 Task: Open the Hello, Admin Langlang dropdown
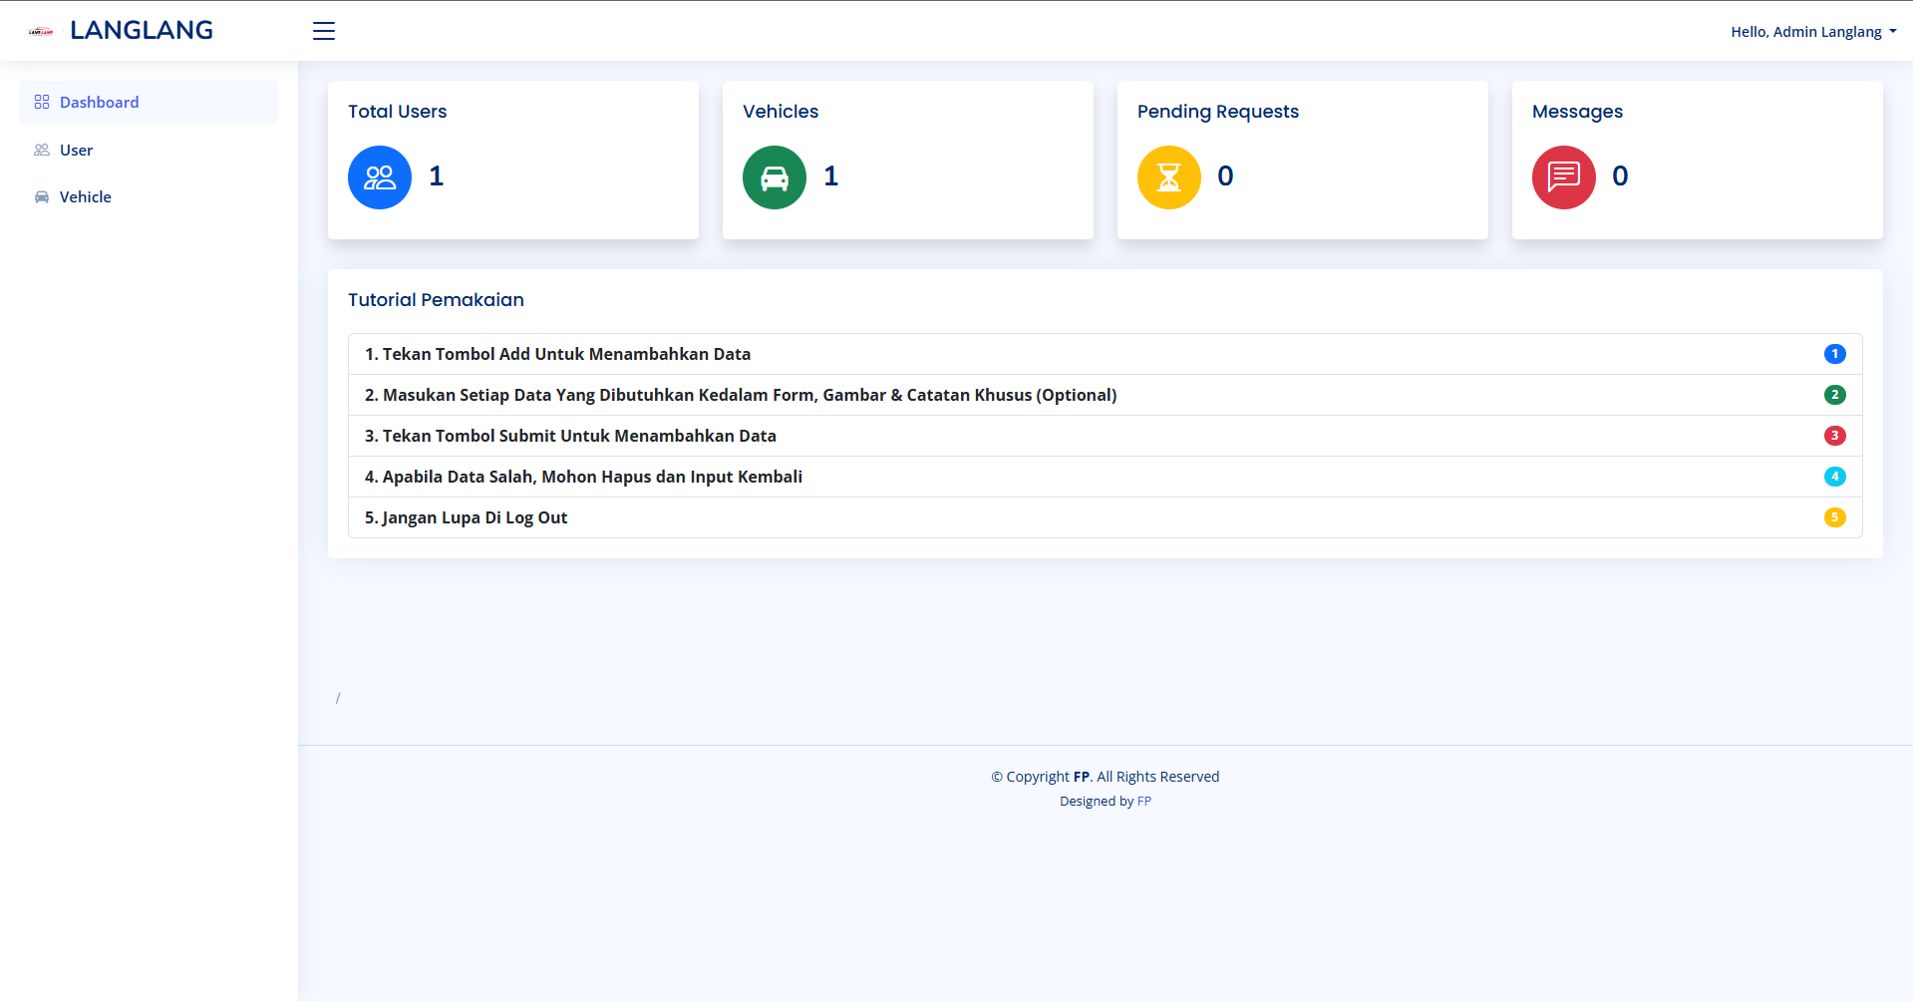(1812, 32)
